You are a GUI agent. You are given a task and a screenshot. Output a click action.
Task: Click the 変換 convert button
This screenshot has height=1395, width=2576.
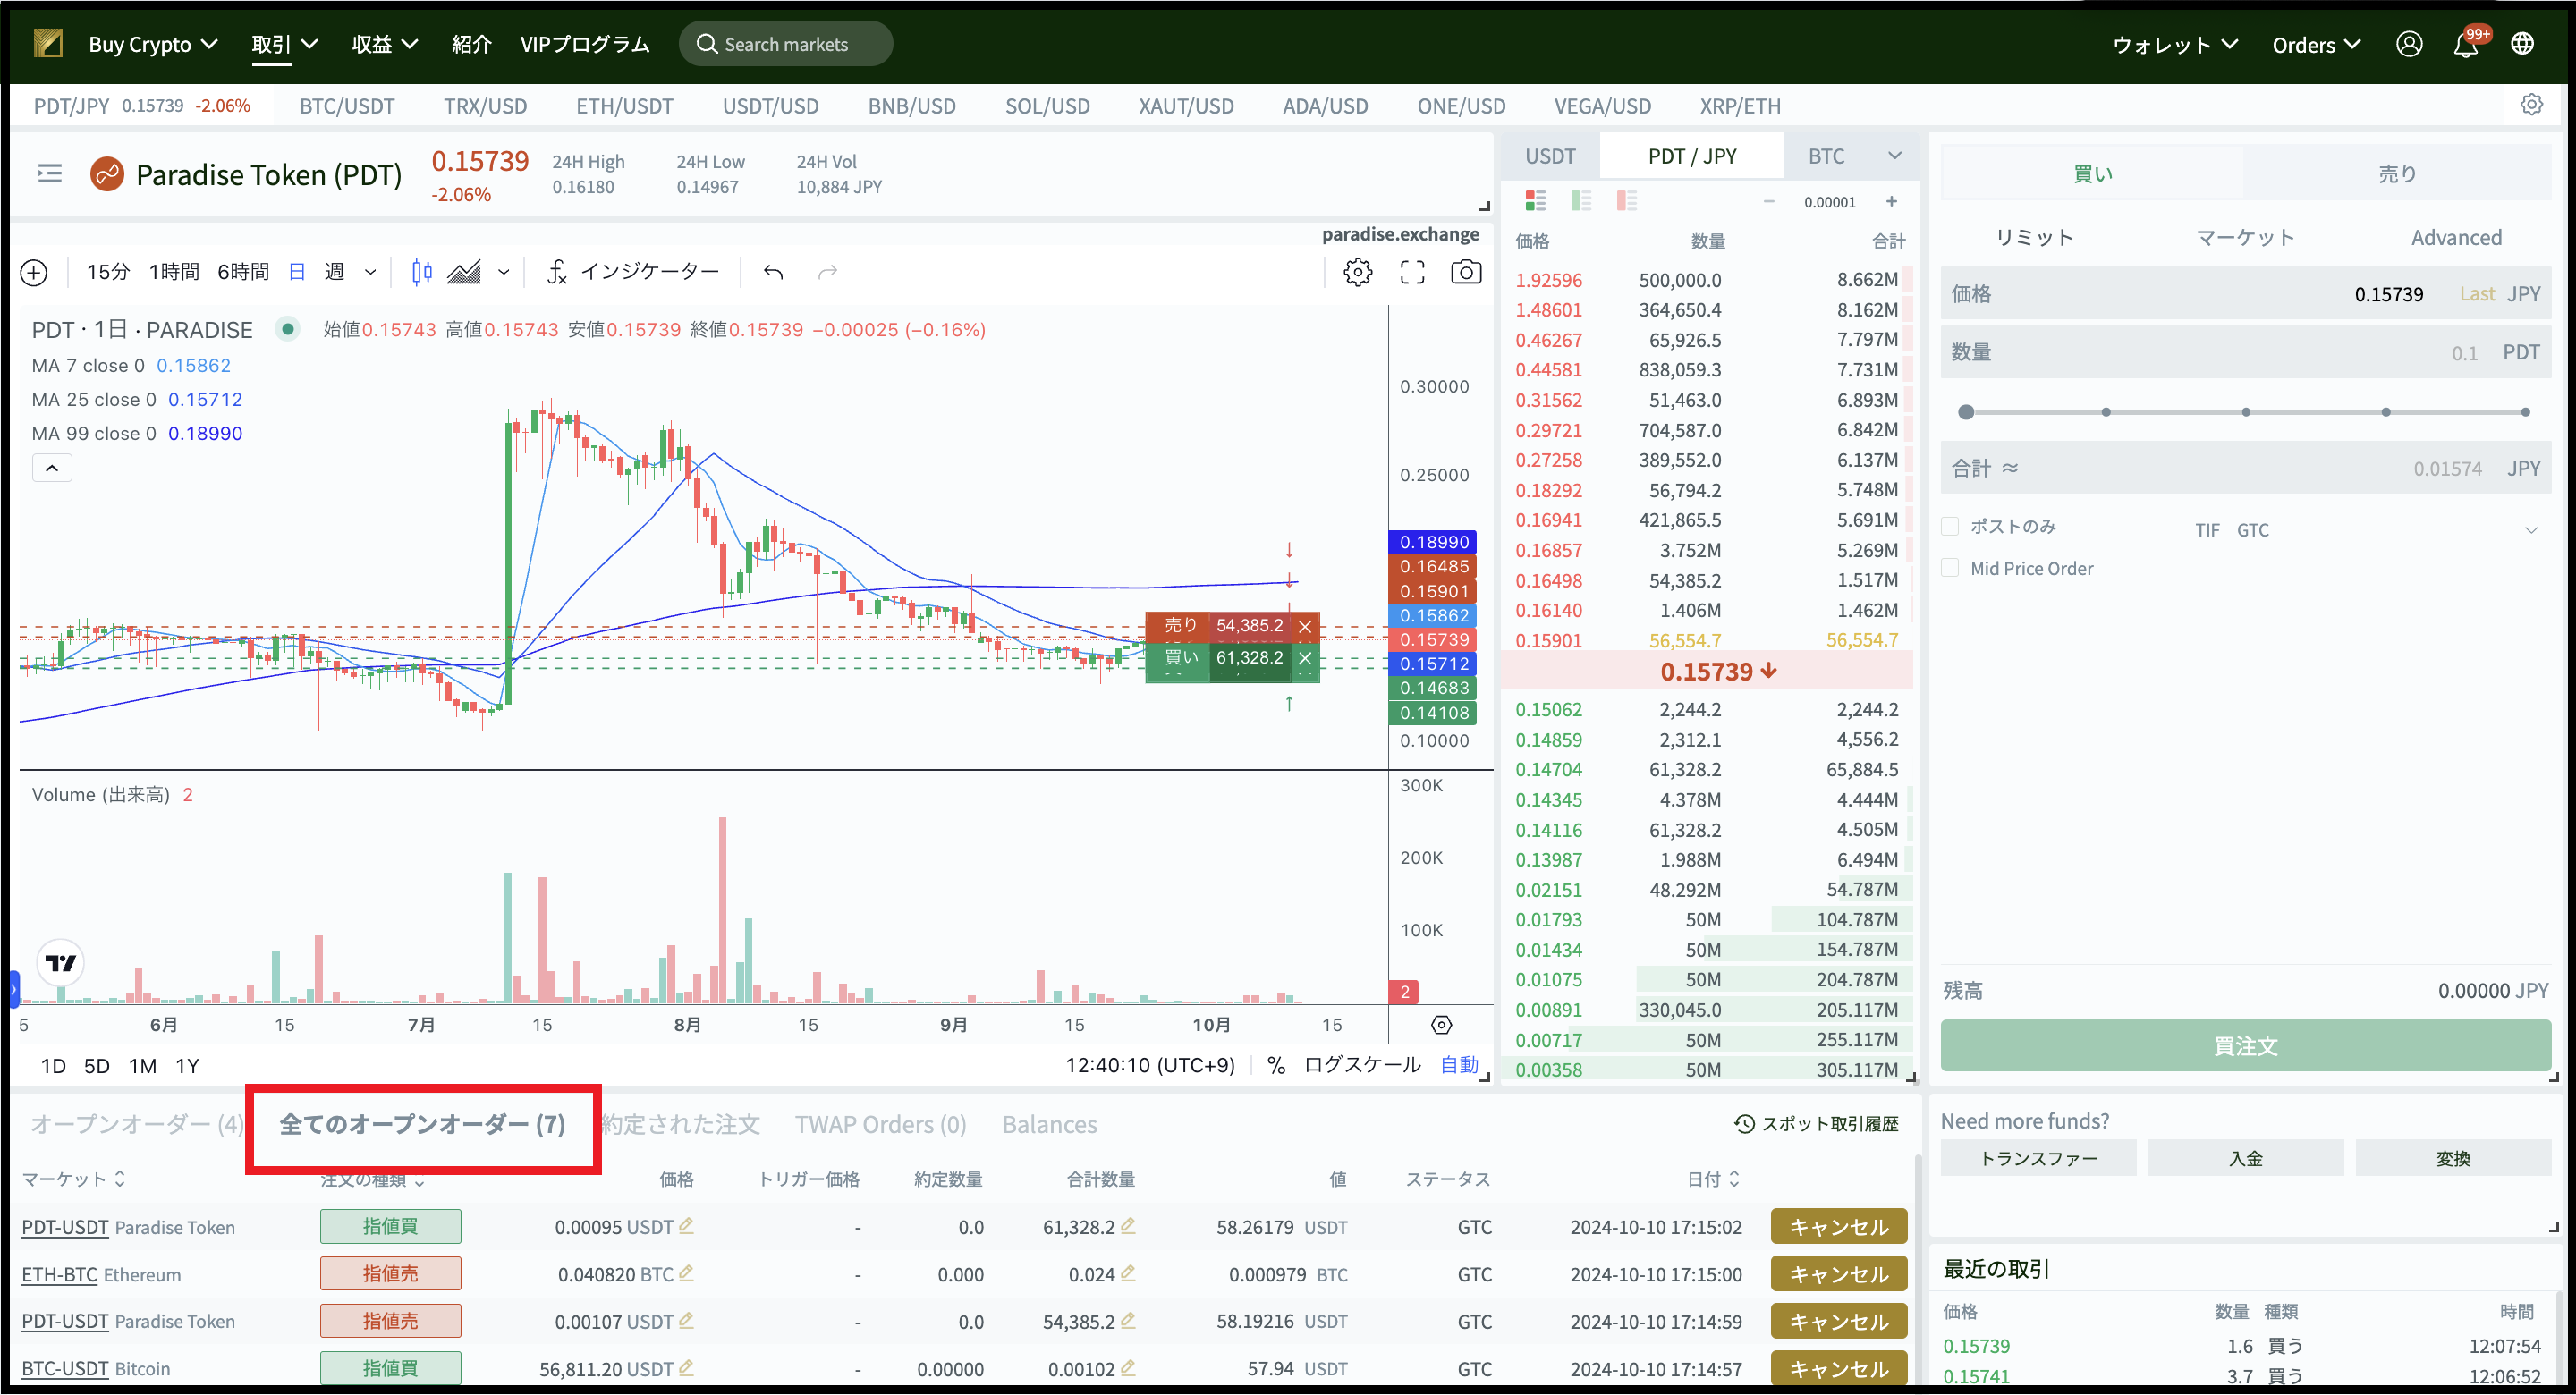[x=2454, y=1158]
